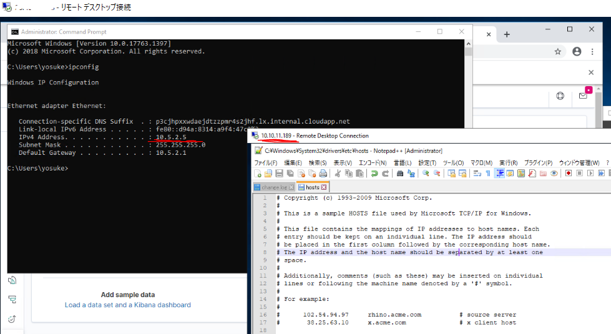This screenshot has height=334, width=611.
Task: Open Chrome's three-dot menu
Action: 592,51
